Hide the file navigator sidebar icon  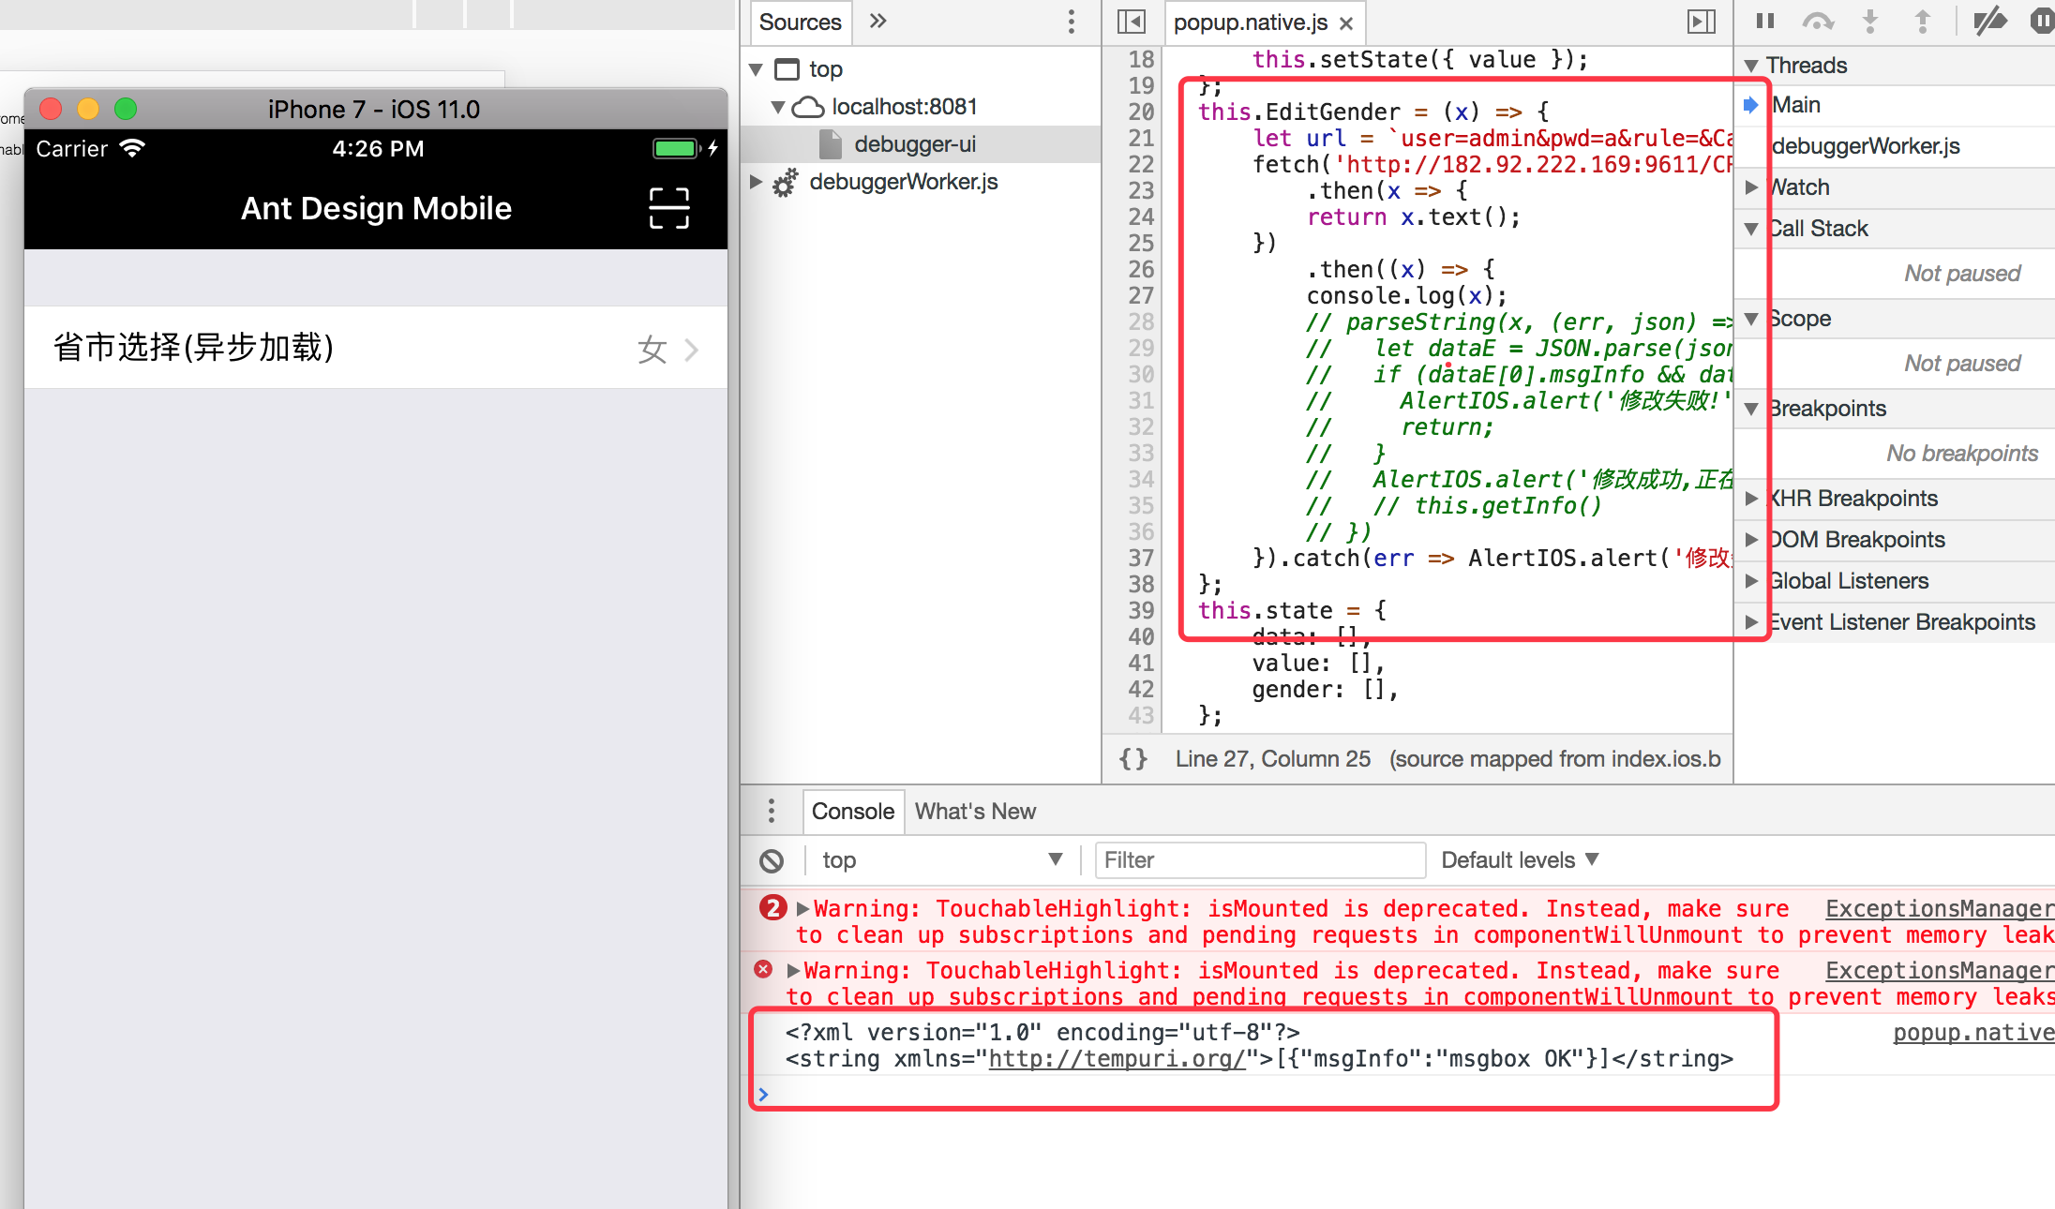1132,22
